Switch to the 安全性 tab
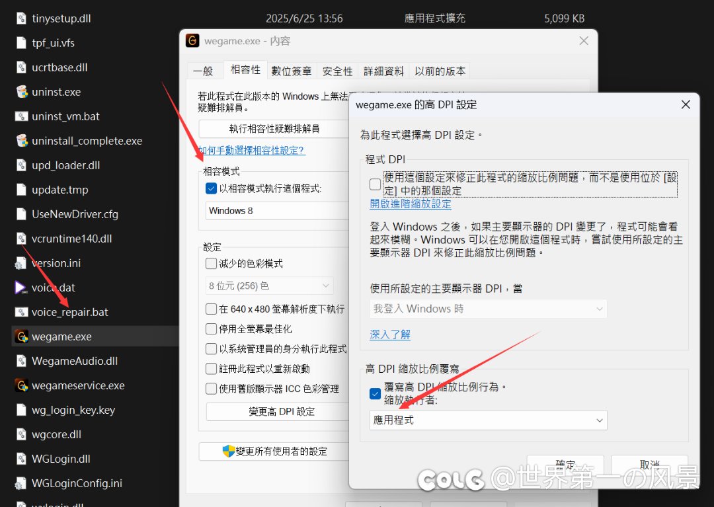Screen dimensions: 714x507 [338, 71]
